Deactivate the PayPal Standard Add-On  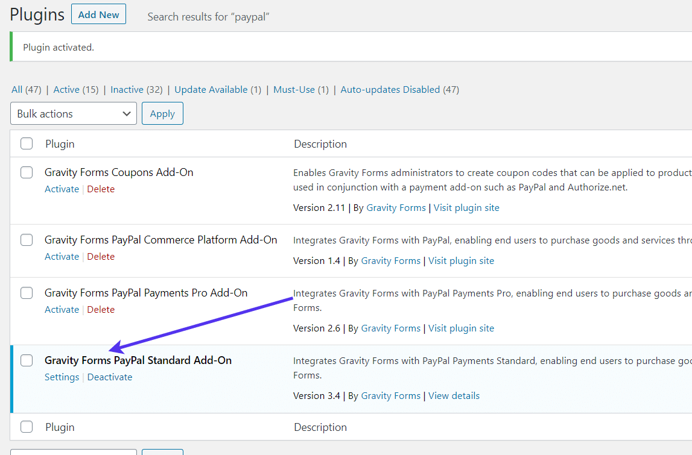[x=109, y=377]
